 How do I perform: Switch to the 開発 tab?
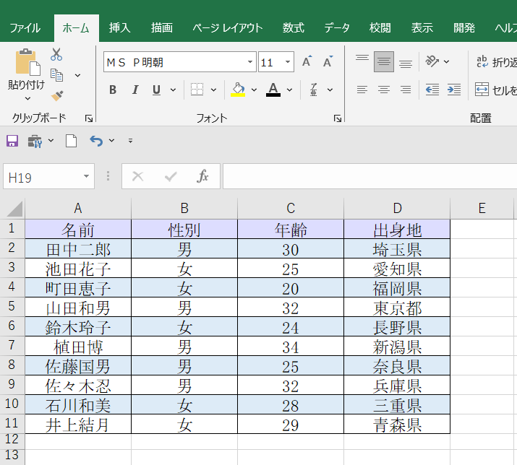[x=464, y=28]
